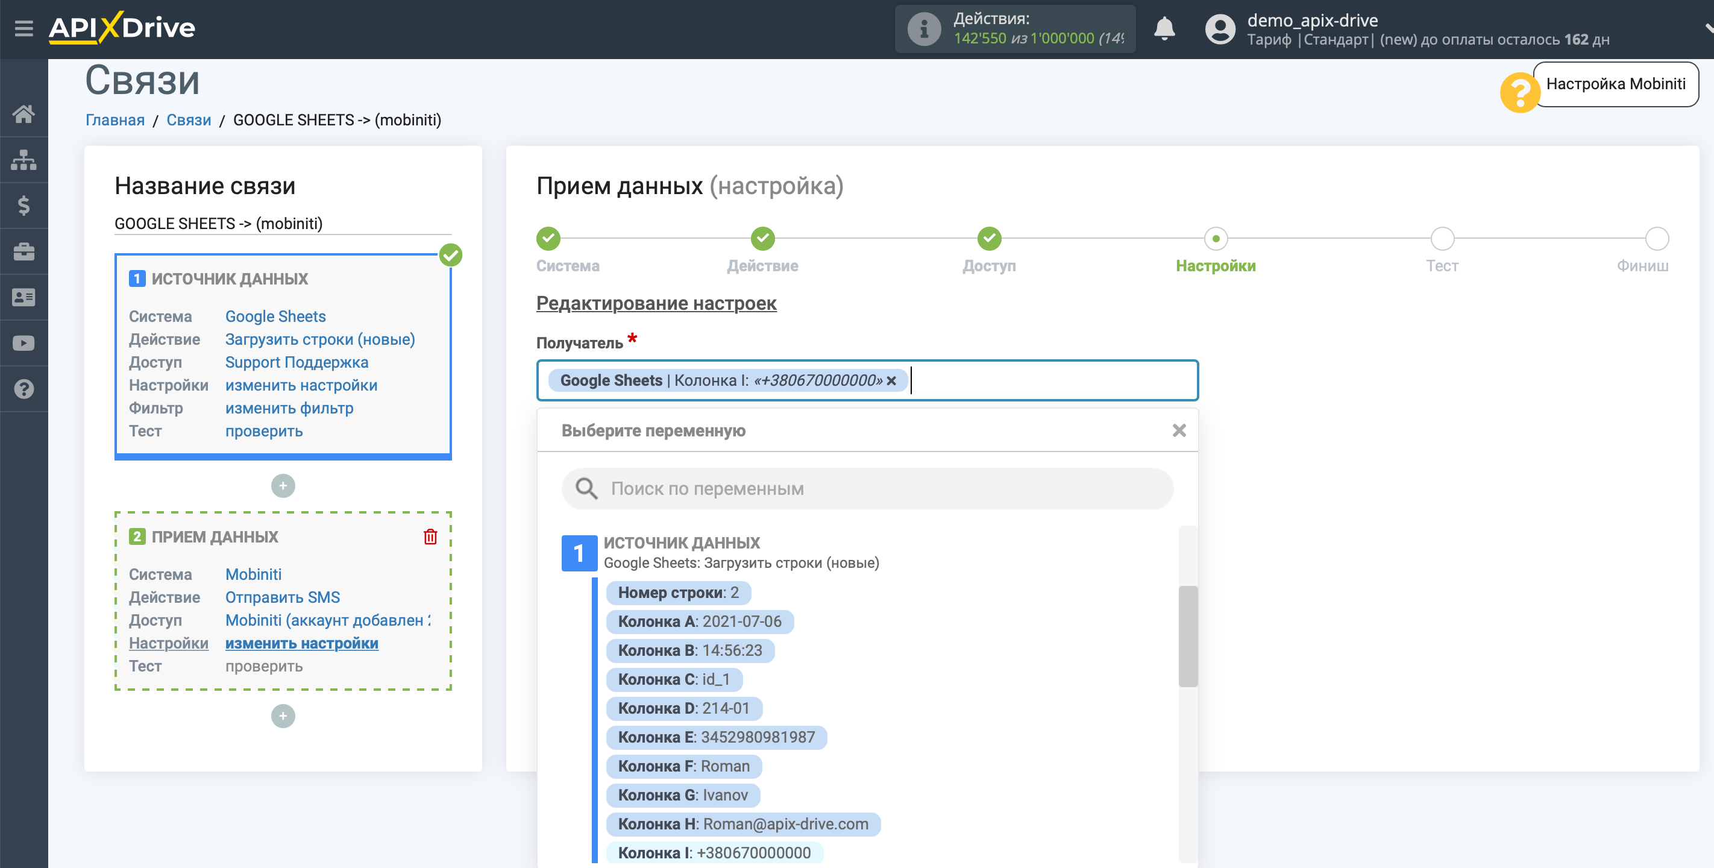This screenshot has height=868, width=1714.
Task: Open the notifications bell
Action: 1164,28
